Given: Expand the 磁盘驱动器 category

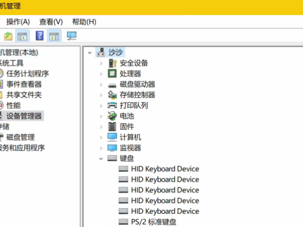Looking at the screenshot, I should pos(101,84).
